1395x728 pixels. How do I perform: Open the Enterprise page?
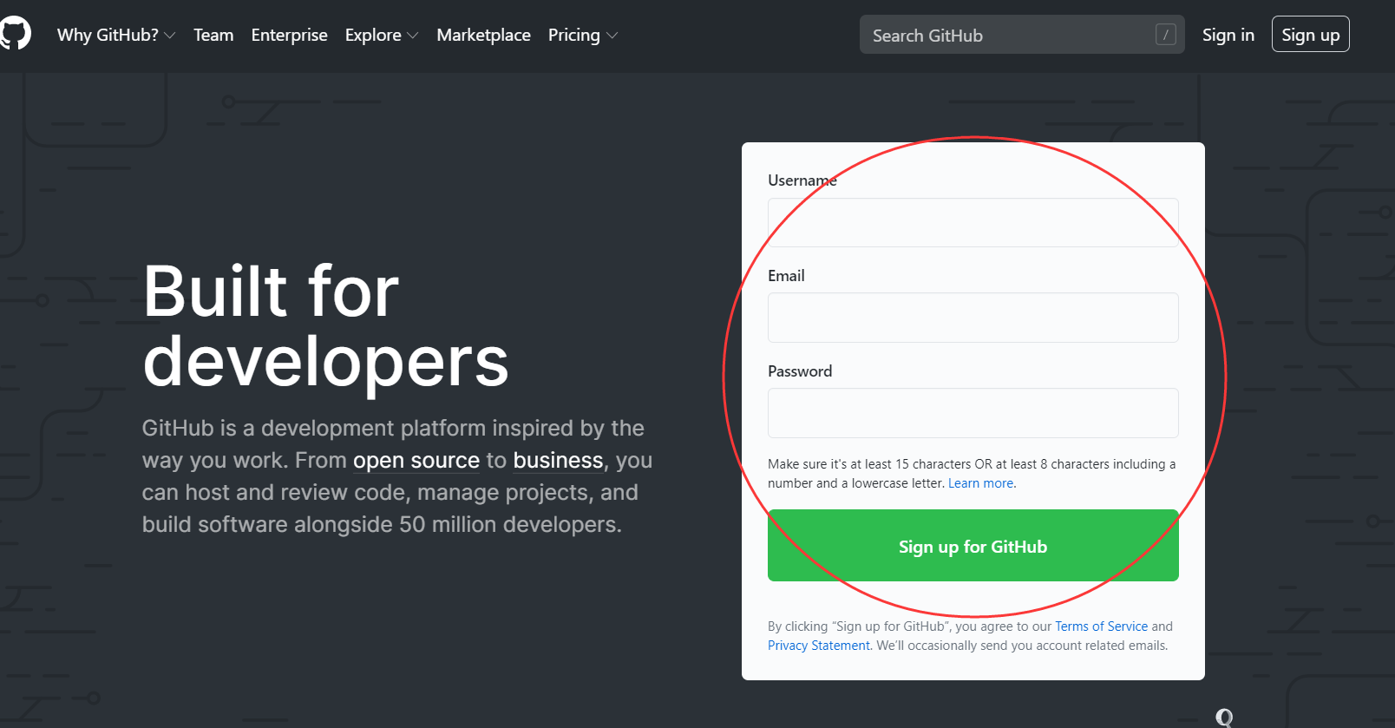tap(290, 35)
